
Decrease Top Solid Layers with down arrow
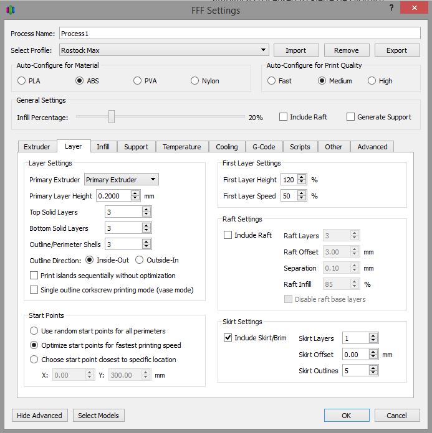(146, 215)
